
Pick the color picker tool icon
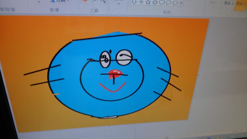(x=94, y=1)
